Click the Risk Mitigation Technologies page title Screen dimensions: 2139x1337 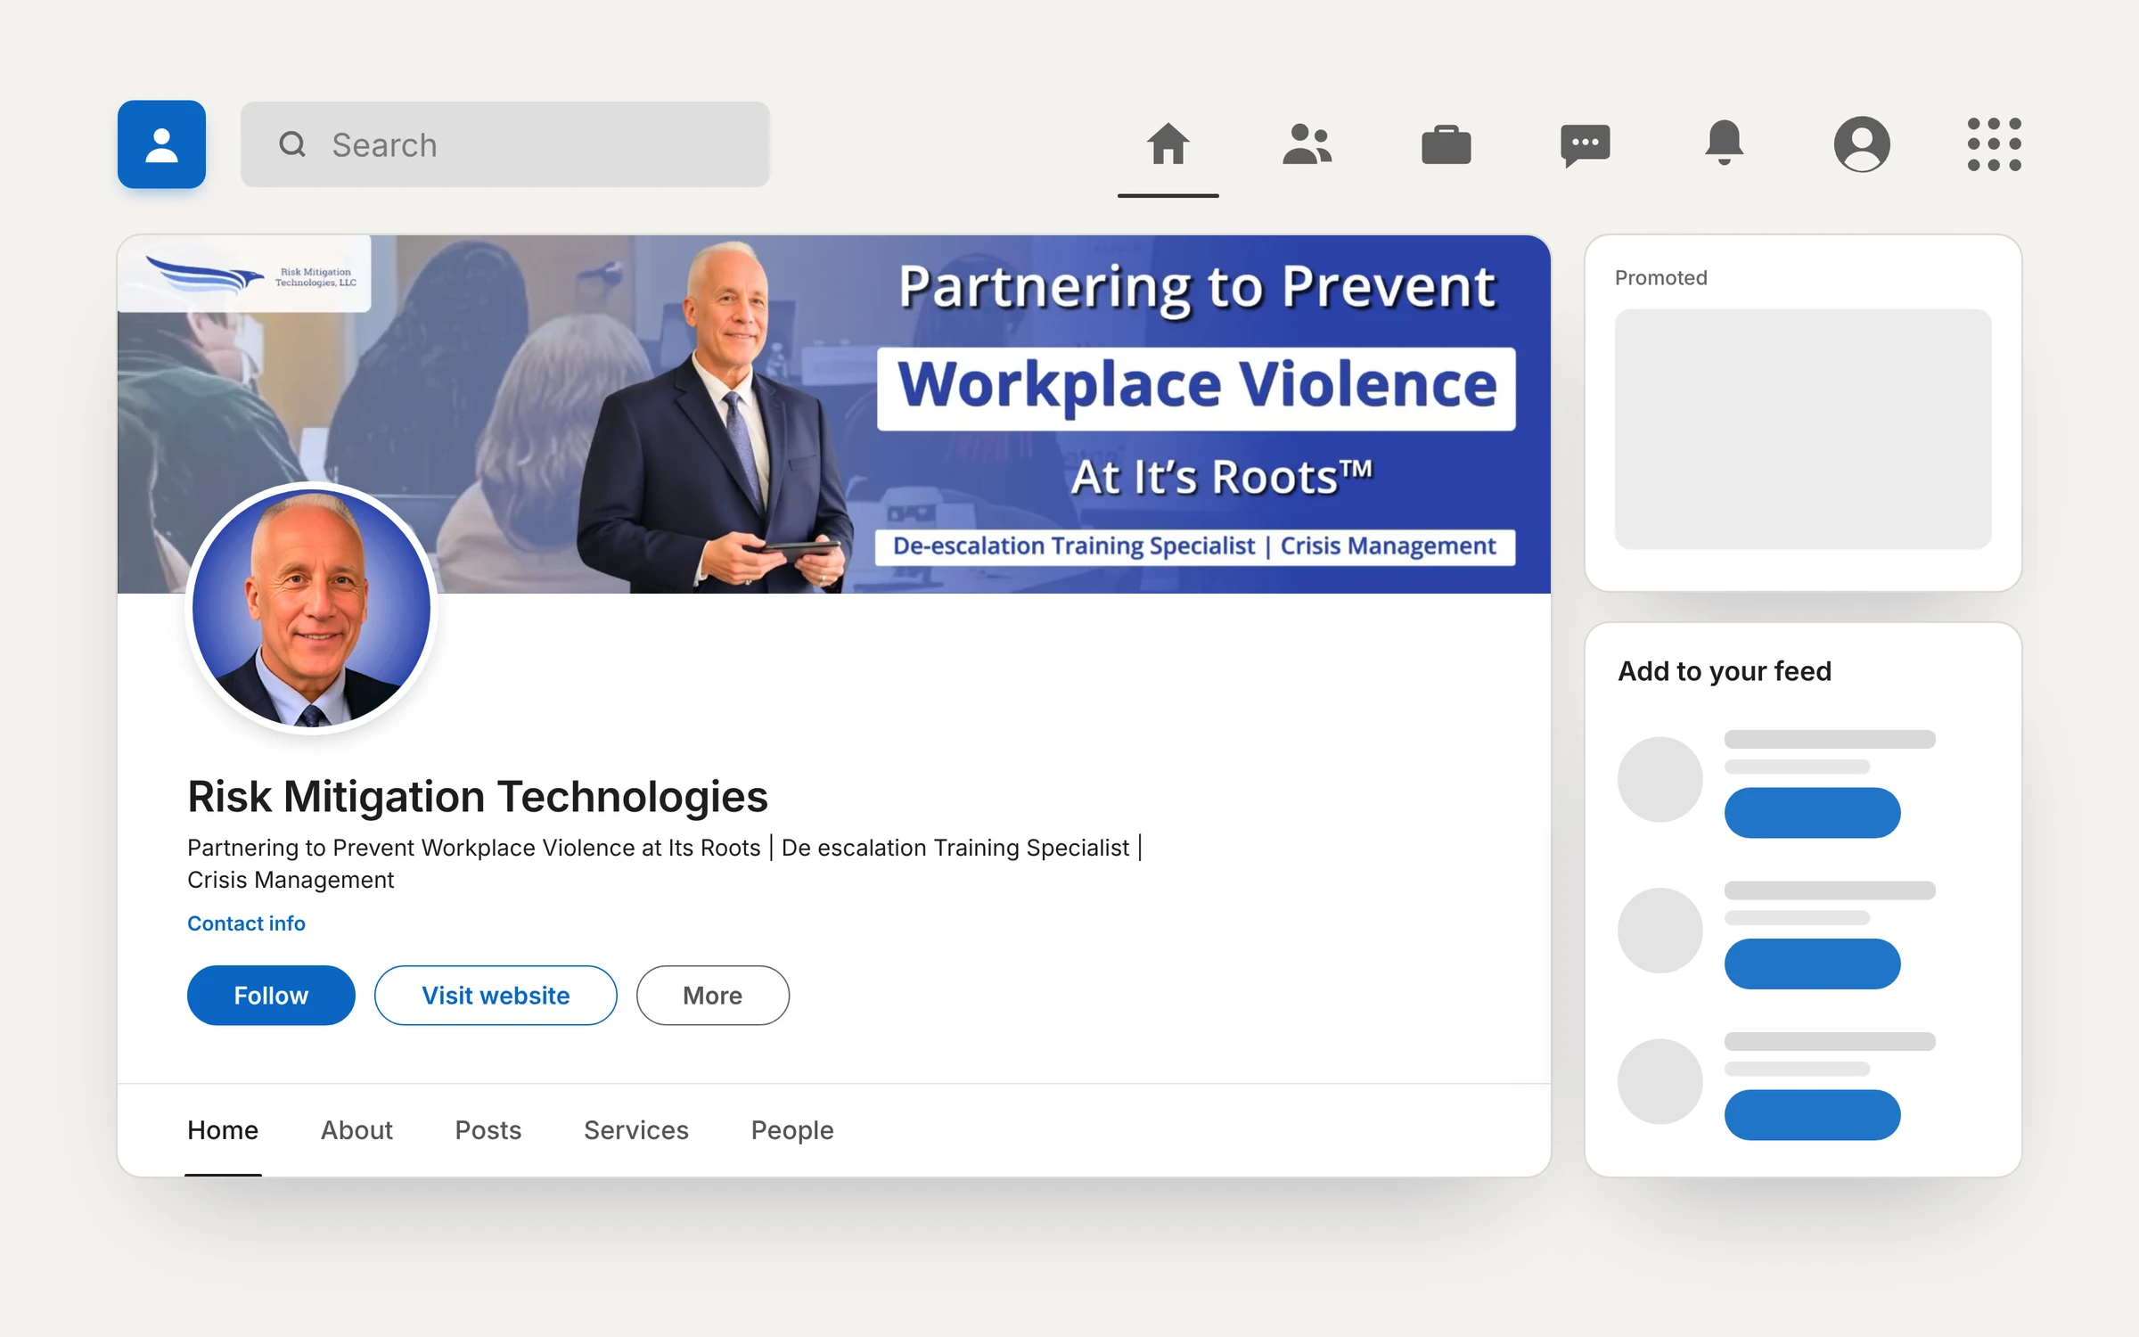tap(478, 797)
